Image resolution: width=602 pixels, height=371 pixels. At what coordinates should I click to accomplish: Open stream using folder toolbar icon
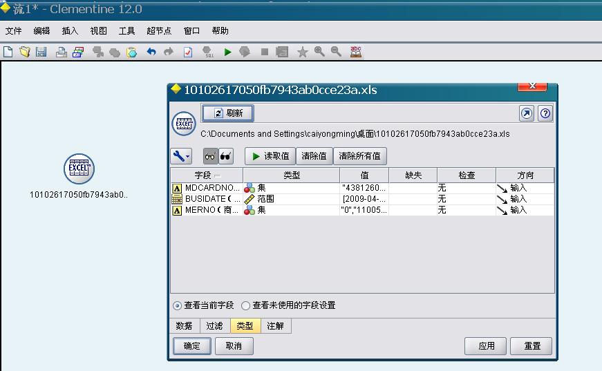pyautogui.click(x=25, y=52)
